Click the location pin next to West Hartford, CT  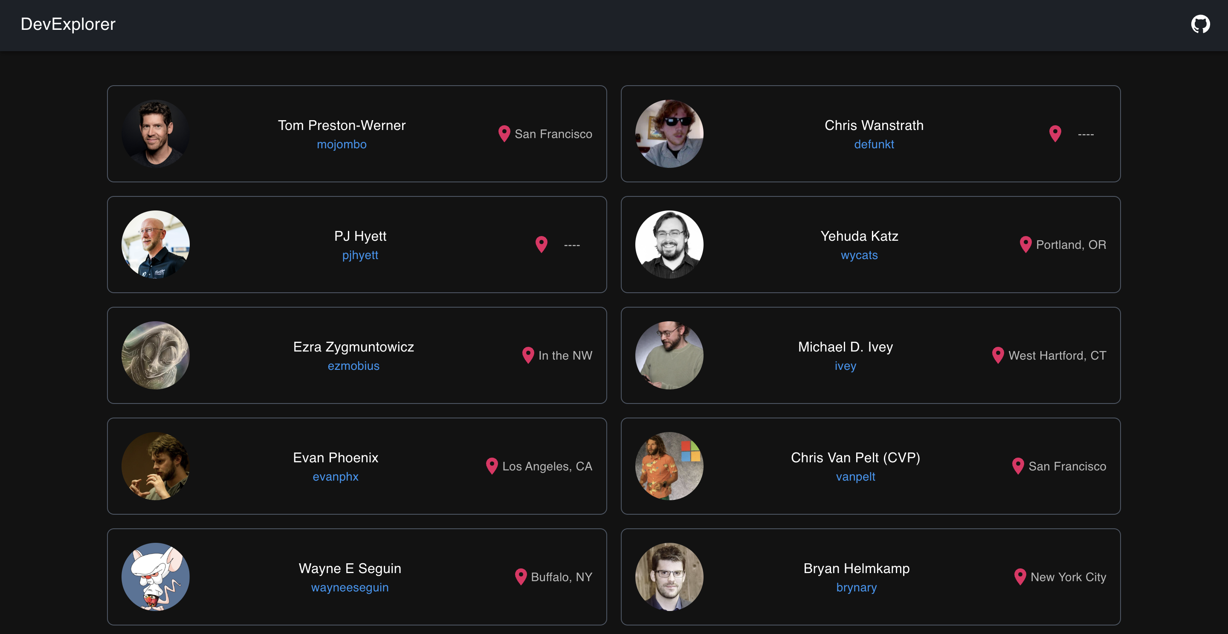click(998, 355)
